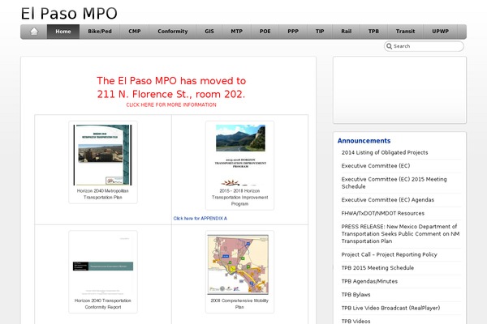This screenshot has width=487, height=324.
Task: Open the Bike/Ped menu
Action: pos(100,32)
